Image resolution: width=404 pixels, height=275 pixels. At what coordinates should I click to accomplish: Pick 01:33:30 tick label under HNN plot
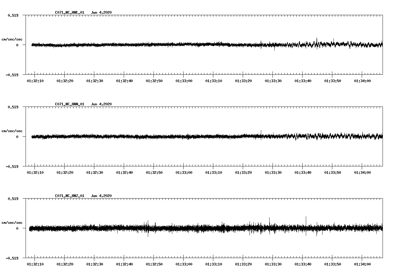pos(273,172)
